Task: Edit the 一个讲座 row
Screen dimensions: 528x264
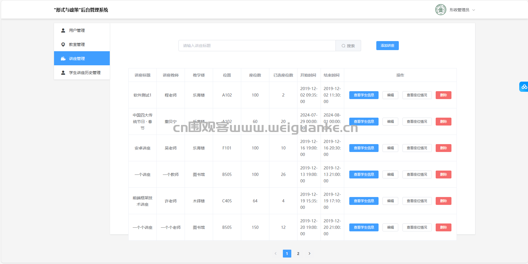Action: tap(390, 174)
